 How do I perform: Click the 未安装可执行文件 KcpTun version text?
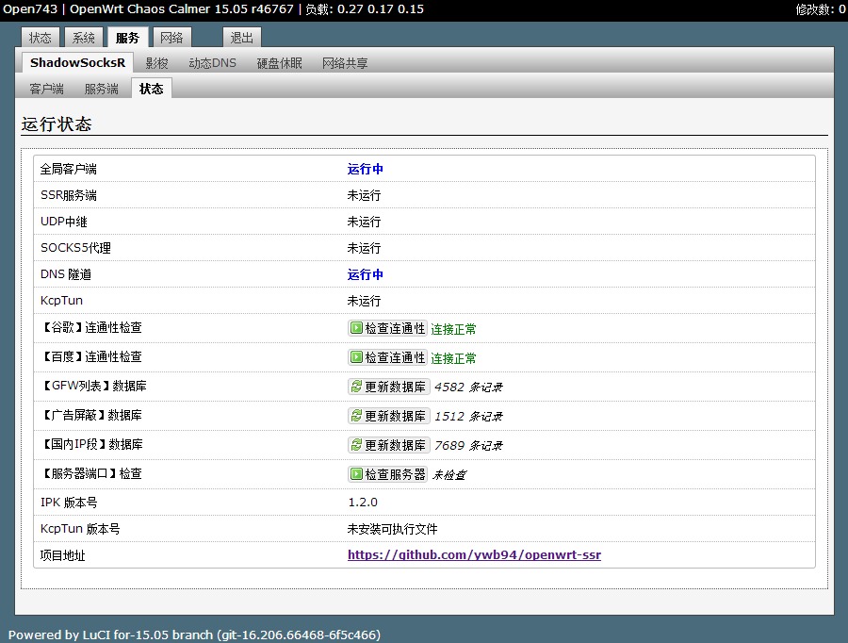point(392,529)
